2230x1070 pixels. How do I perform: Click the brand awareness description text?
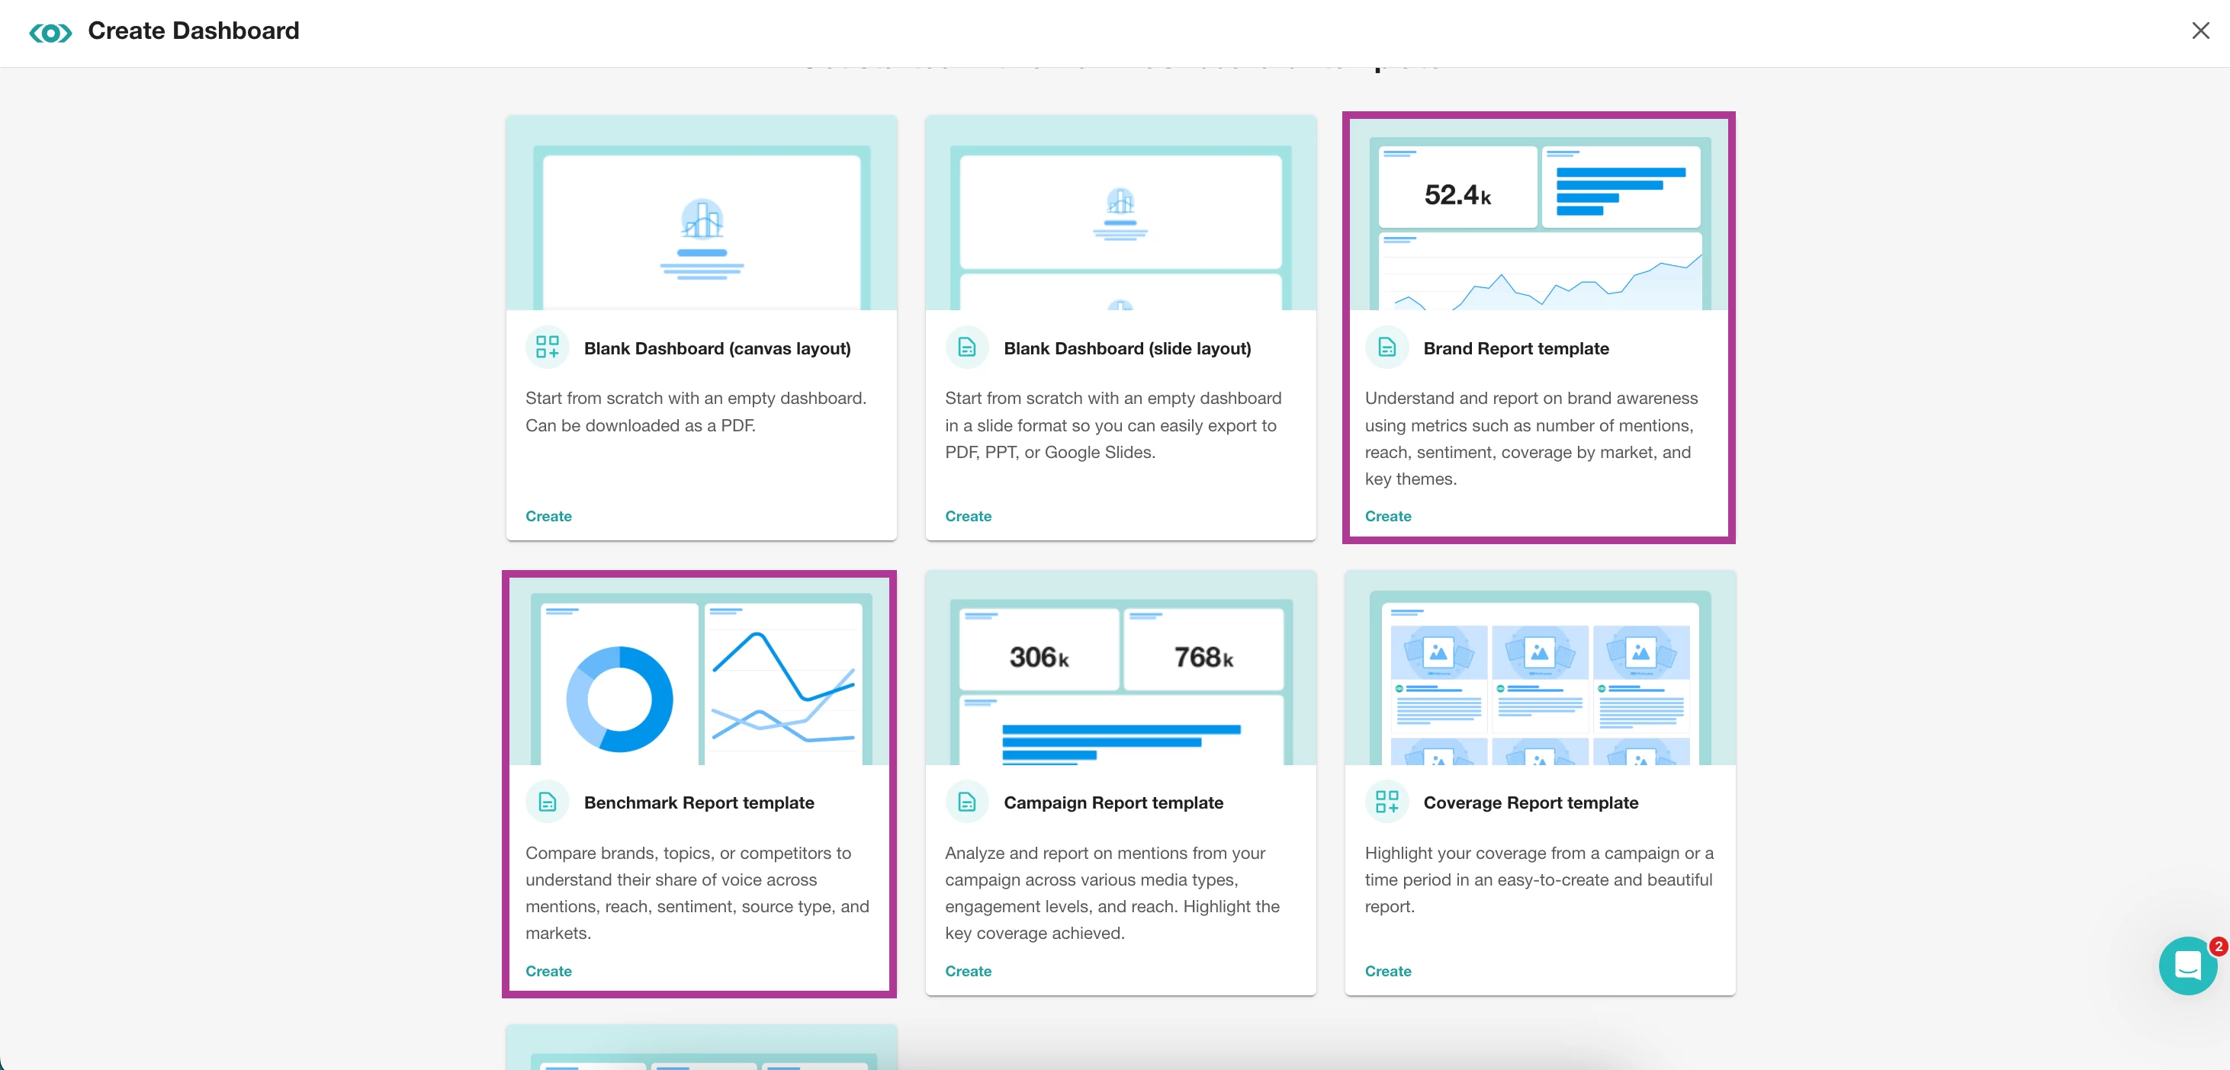[1531, 437]
